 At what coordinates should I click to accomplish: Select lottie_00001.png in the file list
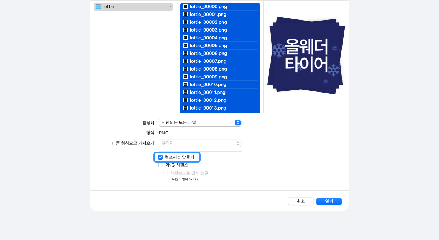209,14
